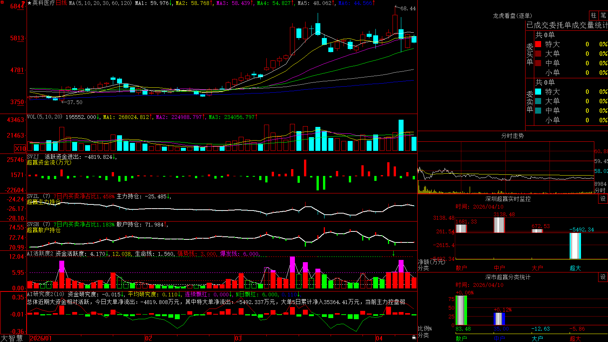Click the 已成交委托单成交量统计 header
The width and height of the screenshot is (608, 342).
click(567, 25)
